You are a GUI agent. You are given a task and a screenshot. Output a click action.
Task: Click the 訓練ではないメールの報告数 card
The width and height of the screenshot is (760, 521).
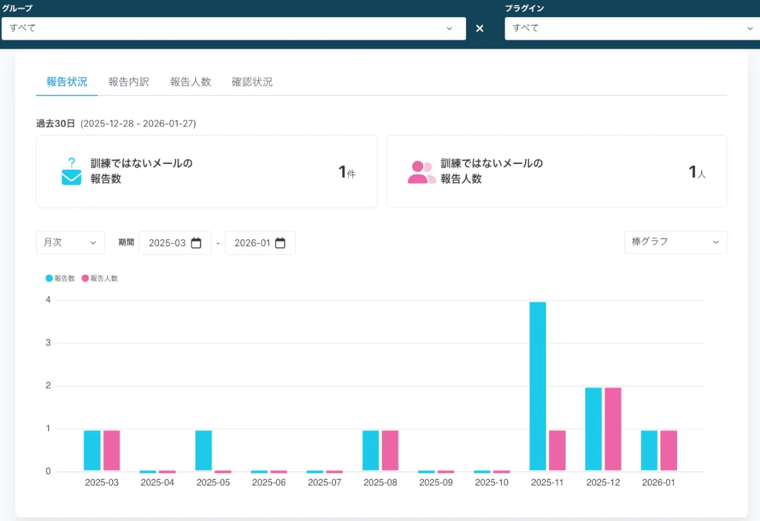[206, 172]
